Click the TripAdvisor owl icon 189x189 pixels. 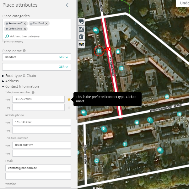coord(81,45)
